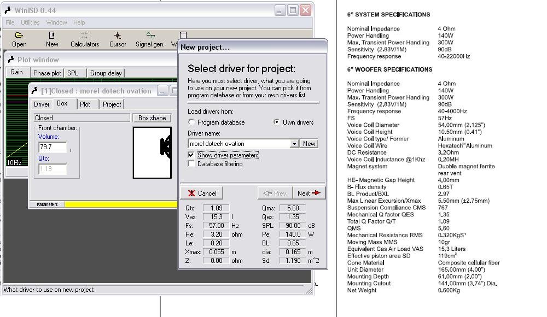
Task: Enable Database filtering checkbox
Action: click(x=191, y=163)
